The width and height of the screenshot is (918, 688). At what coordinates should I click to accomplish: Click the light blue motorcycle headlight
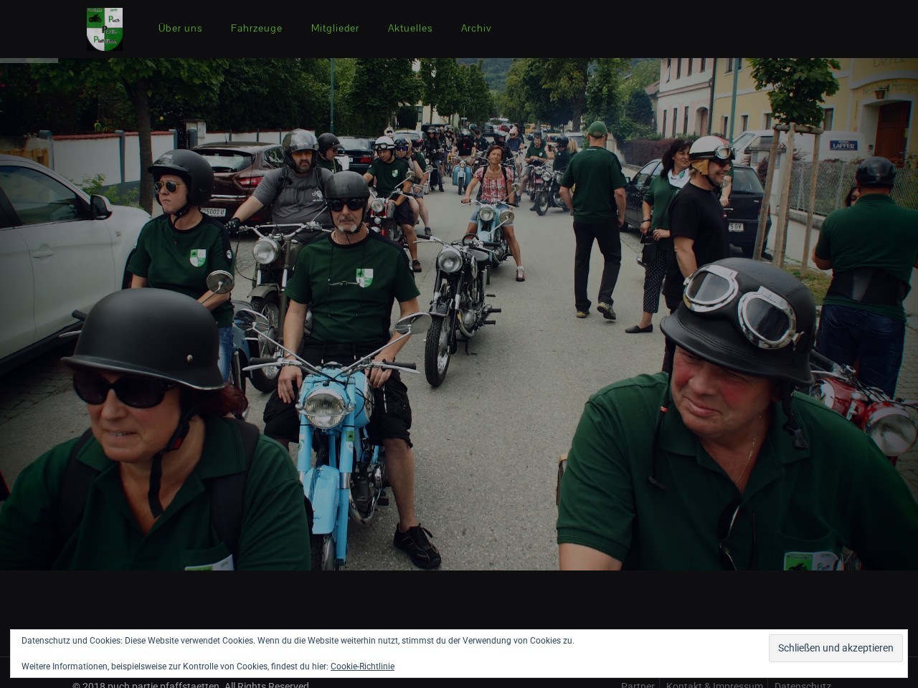tap(325, 407)
